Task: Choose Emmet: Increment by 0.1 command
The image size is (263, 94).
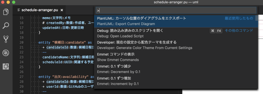Action: pyautogui.click(x=176, y=81)
